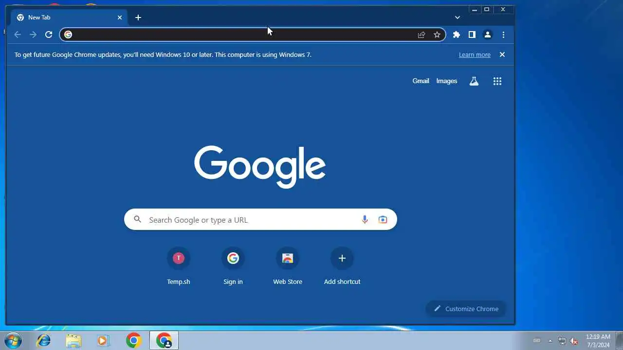This screenshot has height=350, width=623.
Task: Click the Customize Chrome button
Action: click(466, 309)
